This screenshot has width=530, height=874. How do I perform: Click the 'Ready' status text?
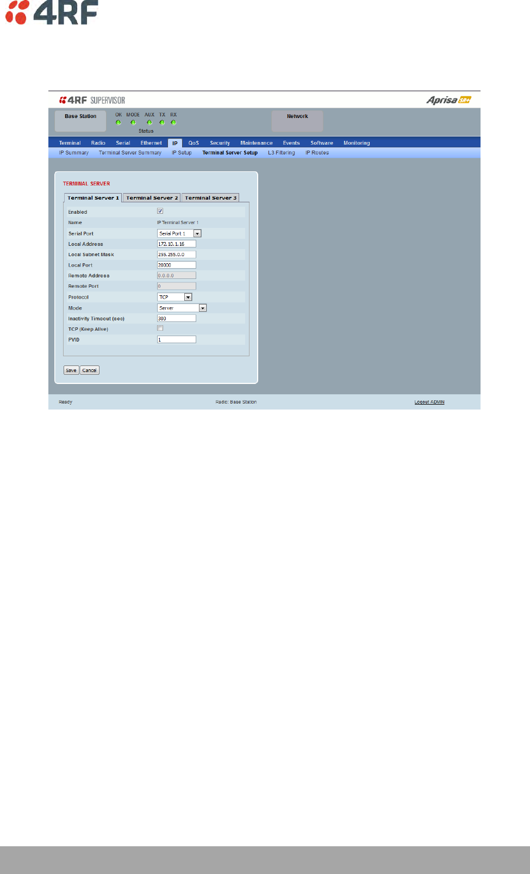(x=65, y=402)
